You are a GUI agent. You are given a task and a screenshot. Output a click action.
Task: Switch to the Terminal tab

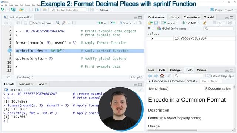24,84
